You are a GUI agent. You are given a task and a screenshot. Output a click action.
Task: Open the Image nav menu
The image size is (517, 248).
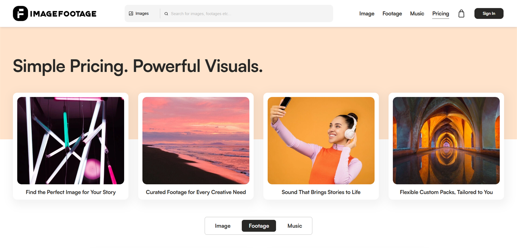coord(367,13)
